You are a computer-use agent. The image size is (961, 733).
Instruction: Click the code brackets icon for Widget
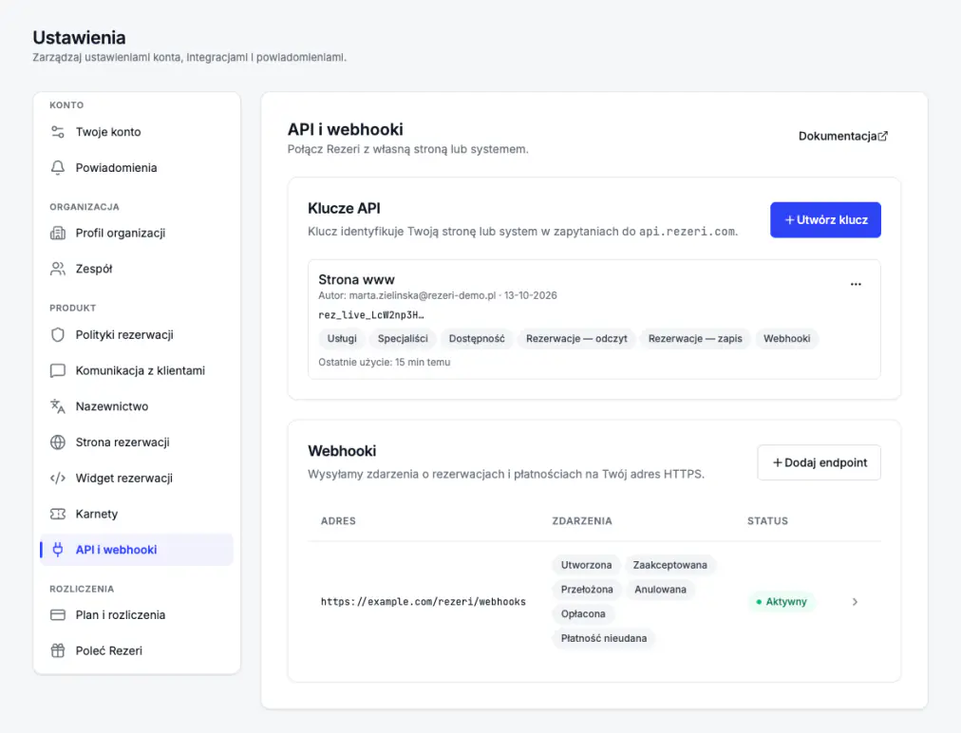tap(58, 478)
